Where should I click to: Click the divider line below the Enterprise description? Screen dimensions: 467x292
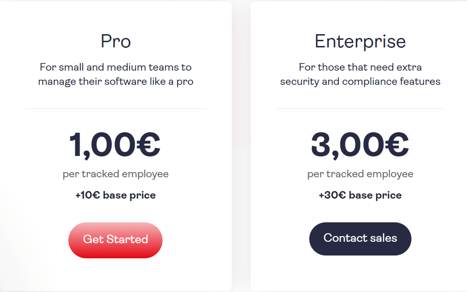(360, 108)
